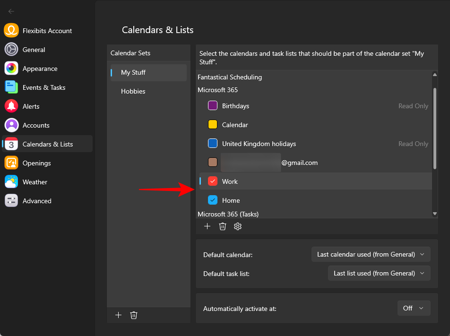Image resolution: width=450 pixels, height=336 pixels.
Task: Delete the selected calendar set
Action: pos(134,315)
